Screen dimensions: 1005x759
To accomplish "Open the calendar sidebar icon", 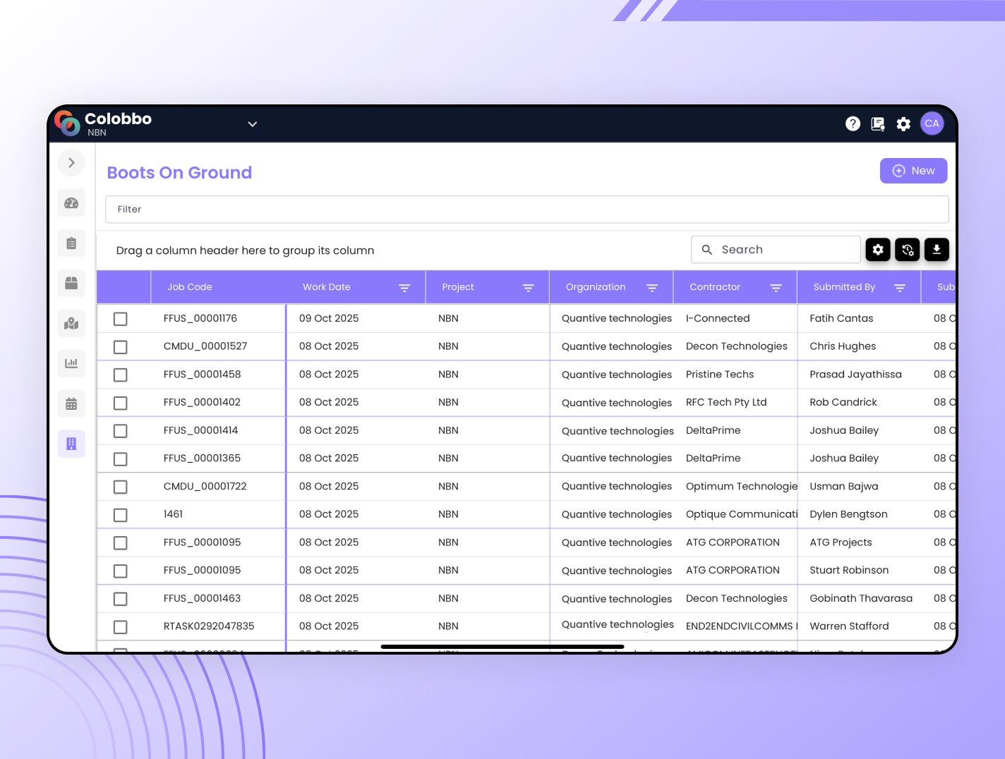I will tap(71, 404).
